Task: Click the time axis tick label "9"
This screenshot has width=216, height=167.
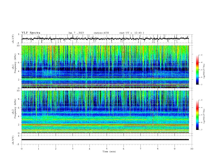Action: click(x=175, y=149)
